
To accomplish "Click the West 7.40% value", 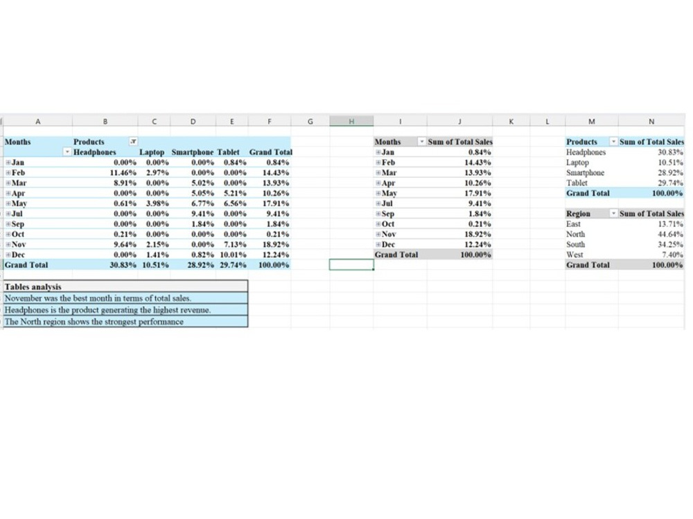I will pyautogui.click(x=651, y=255).
